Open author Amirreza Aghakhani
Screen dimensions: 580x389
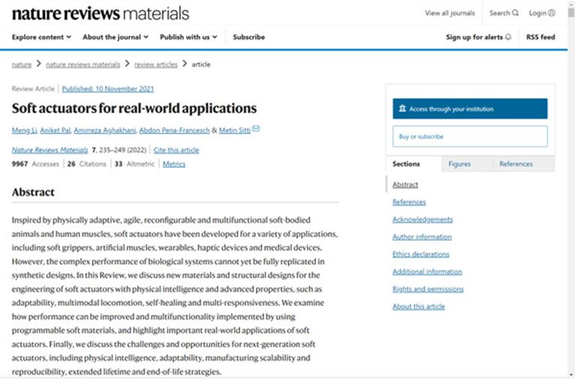[x=105, y=130]
